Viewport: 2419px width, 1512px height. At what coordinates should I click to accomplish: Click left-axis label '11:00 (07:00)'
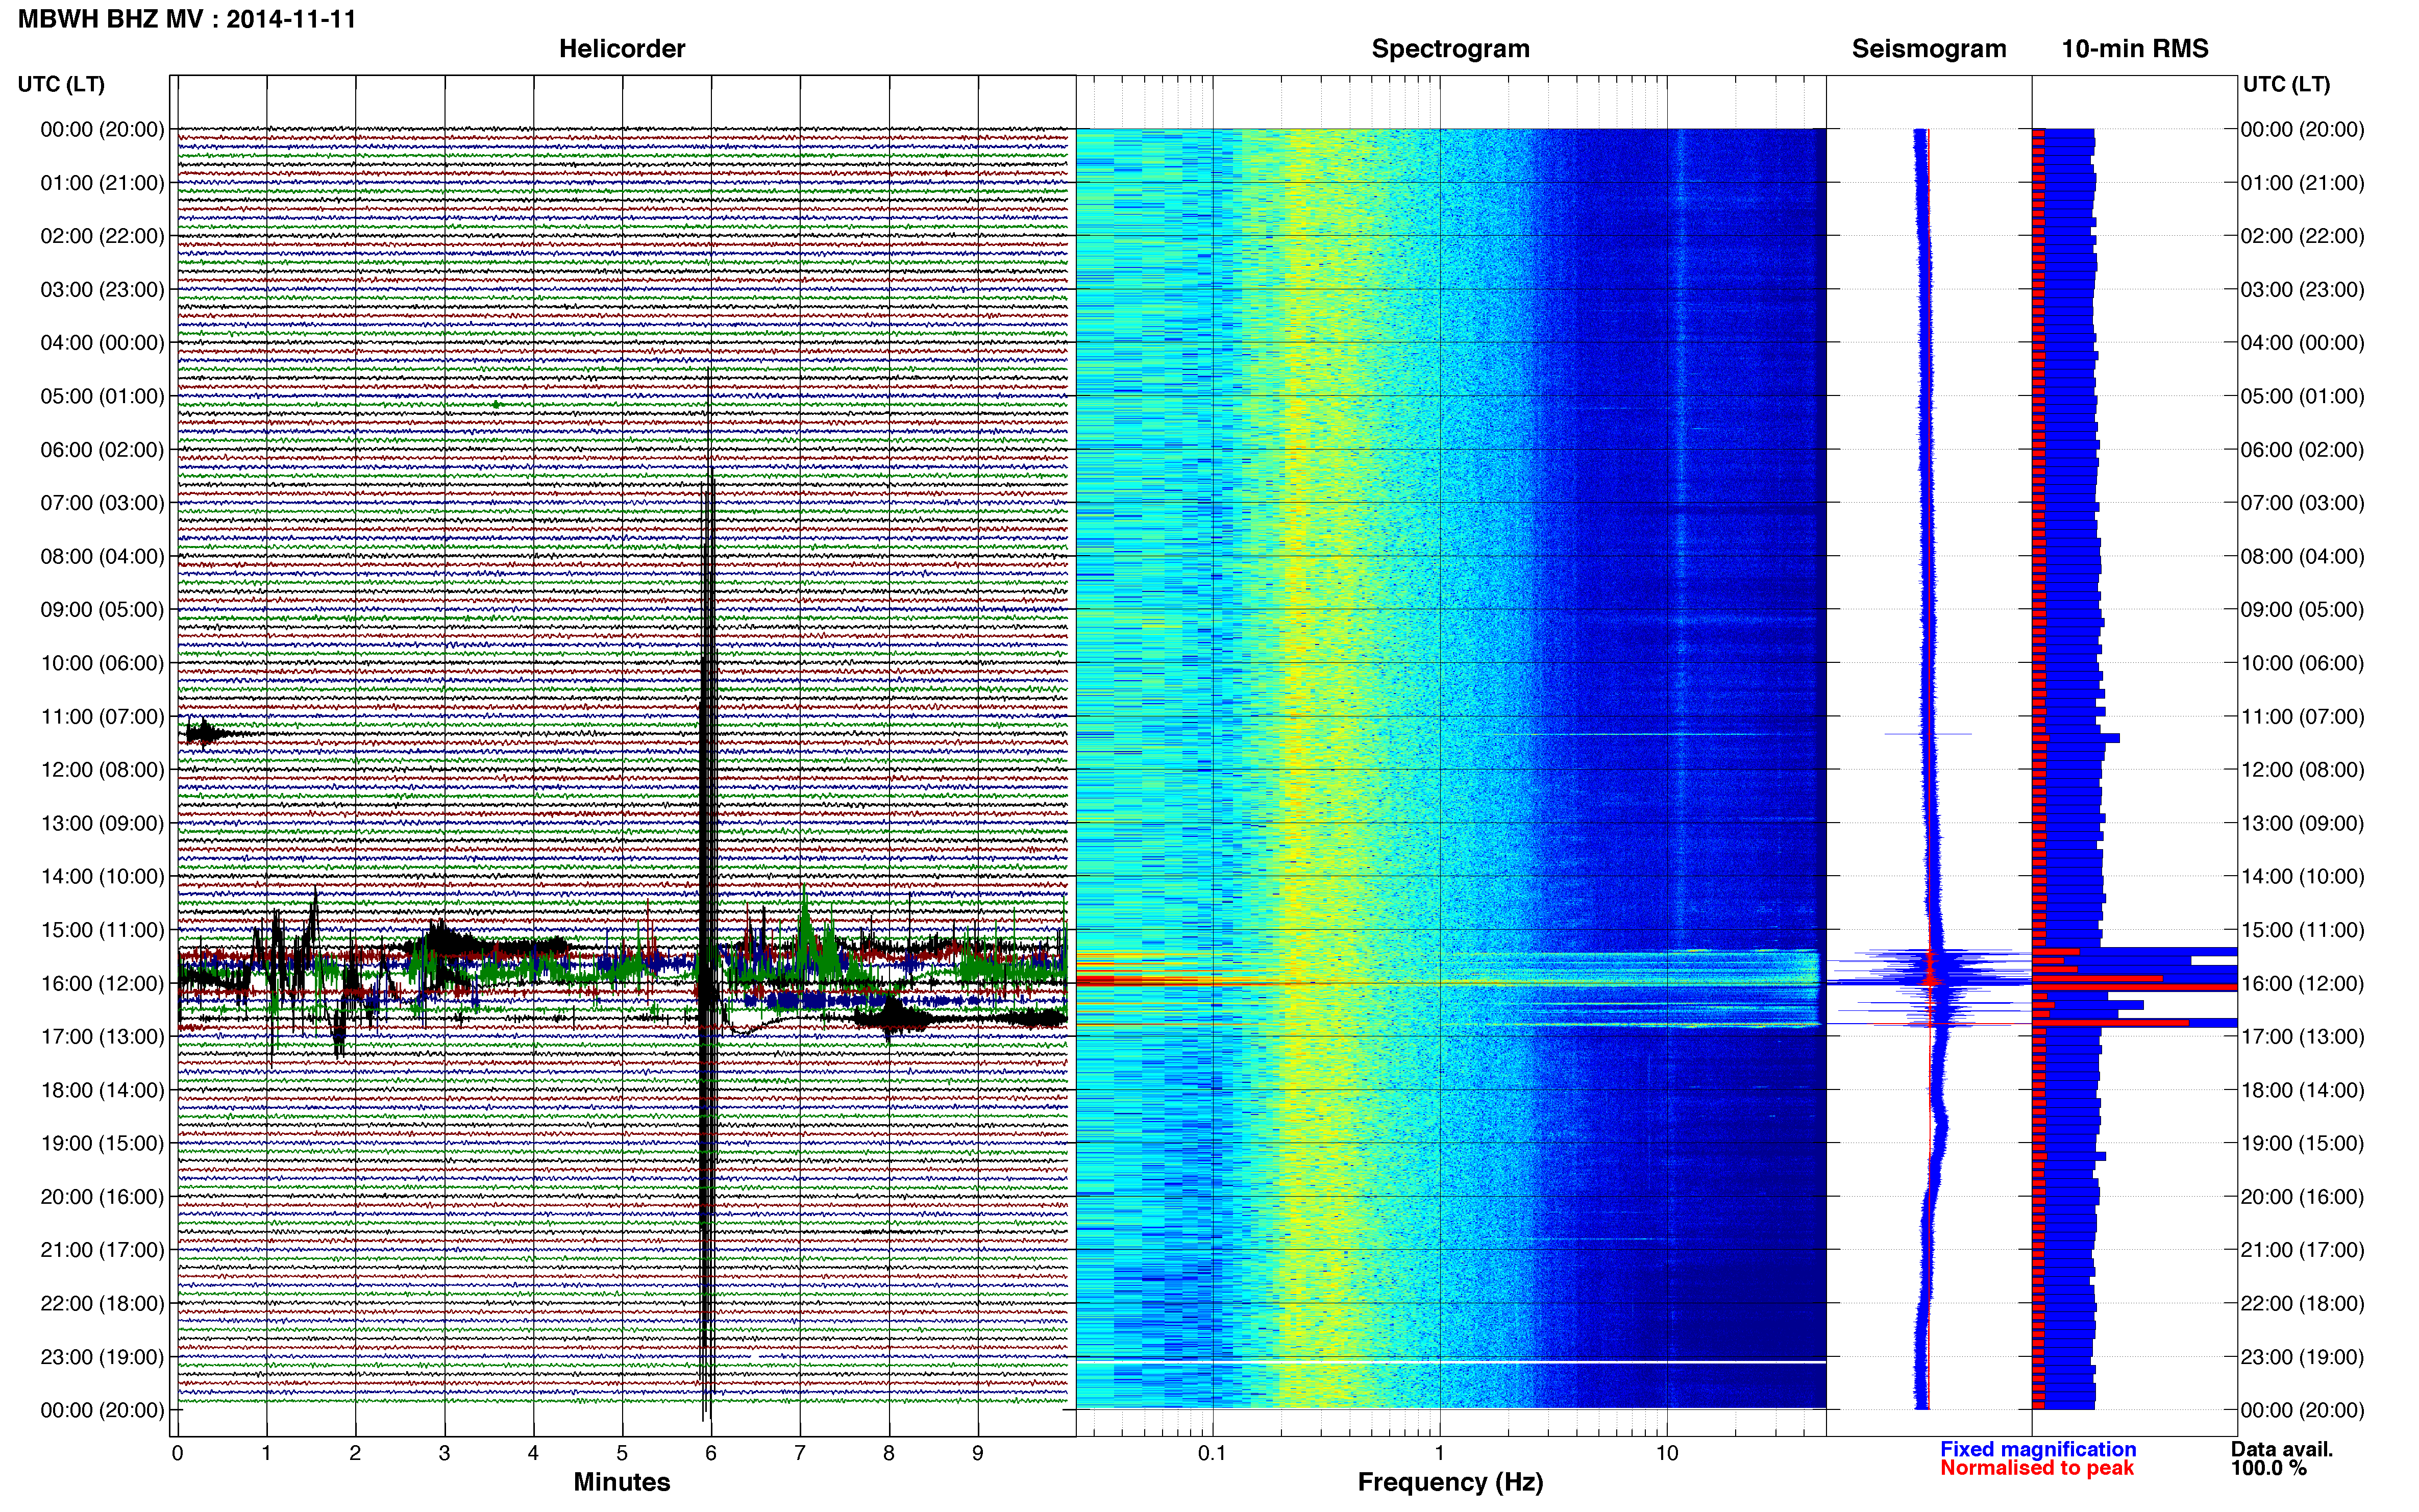(102, 717)
